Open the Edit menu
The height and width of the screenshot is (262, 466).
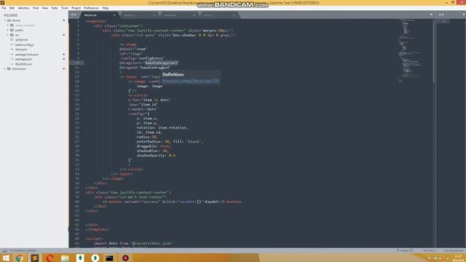[12, 8]
